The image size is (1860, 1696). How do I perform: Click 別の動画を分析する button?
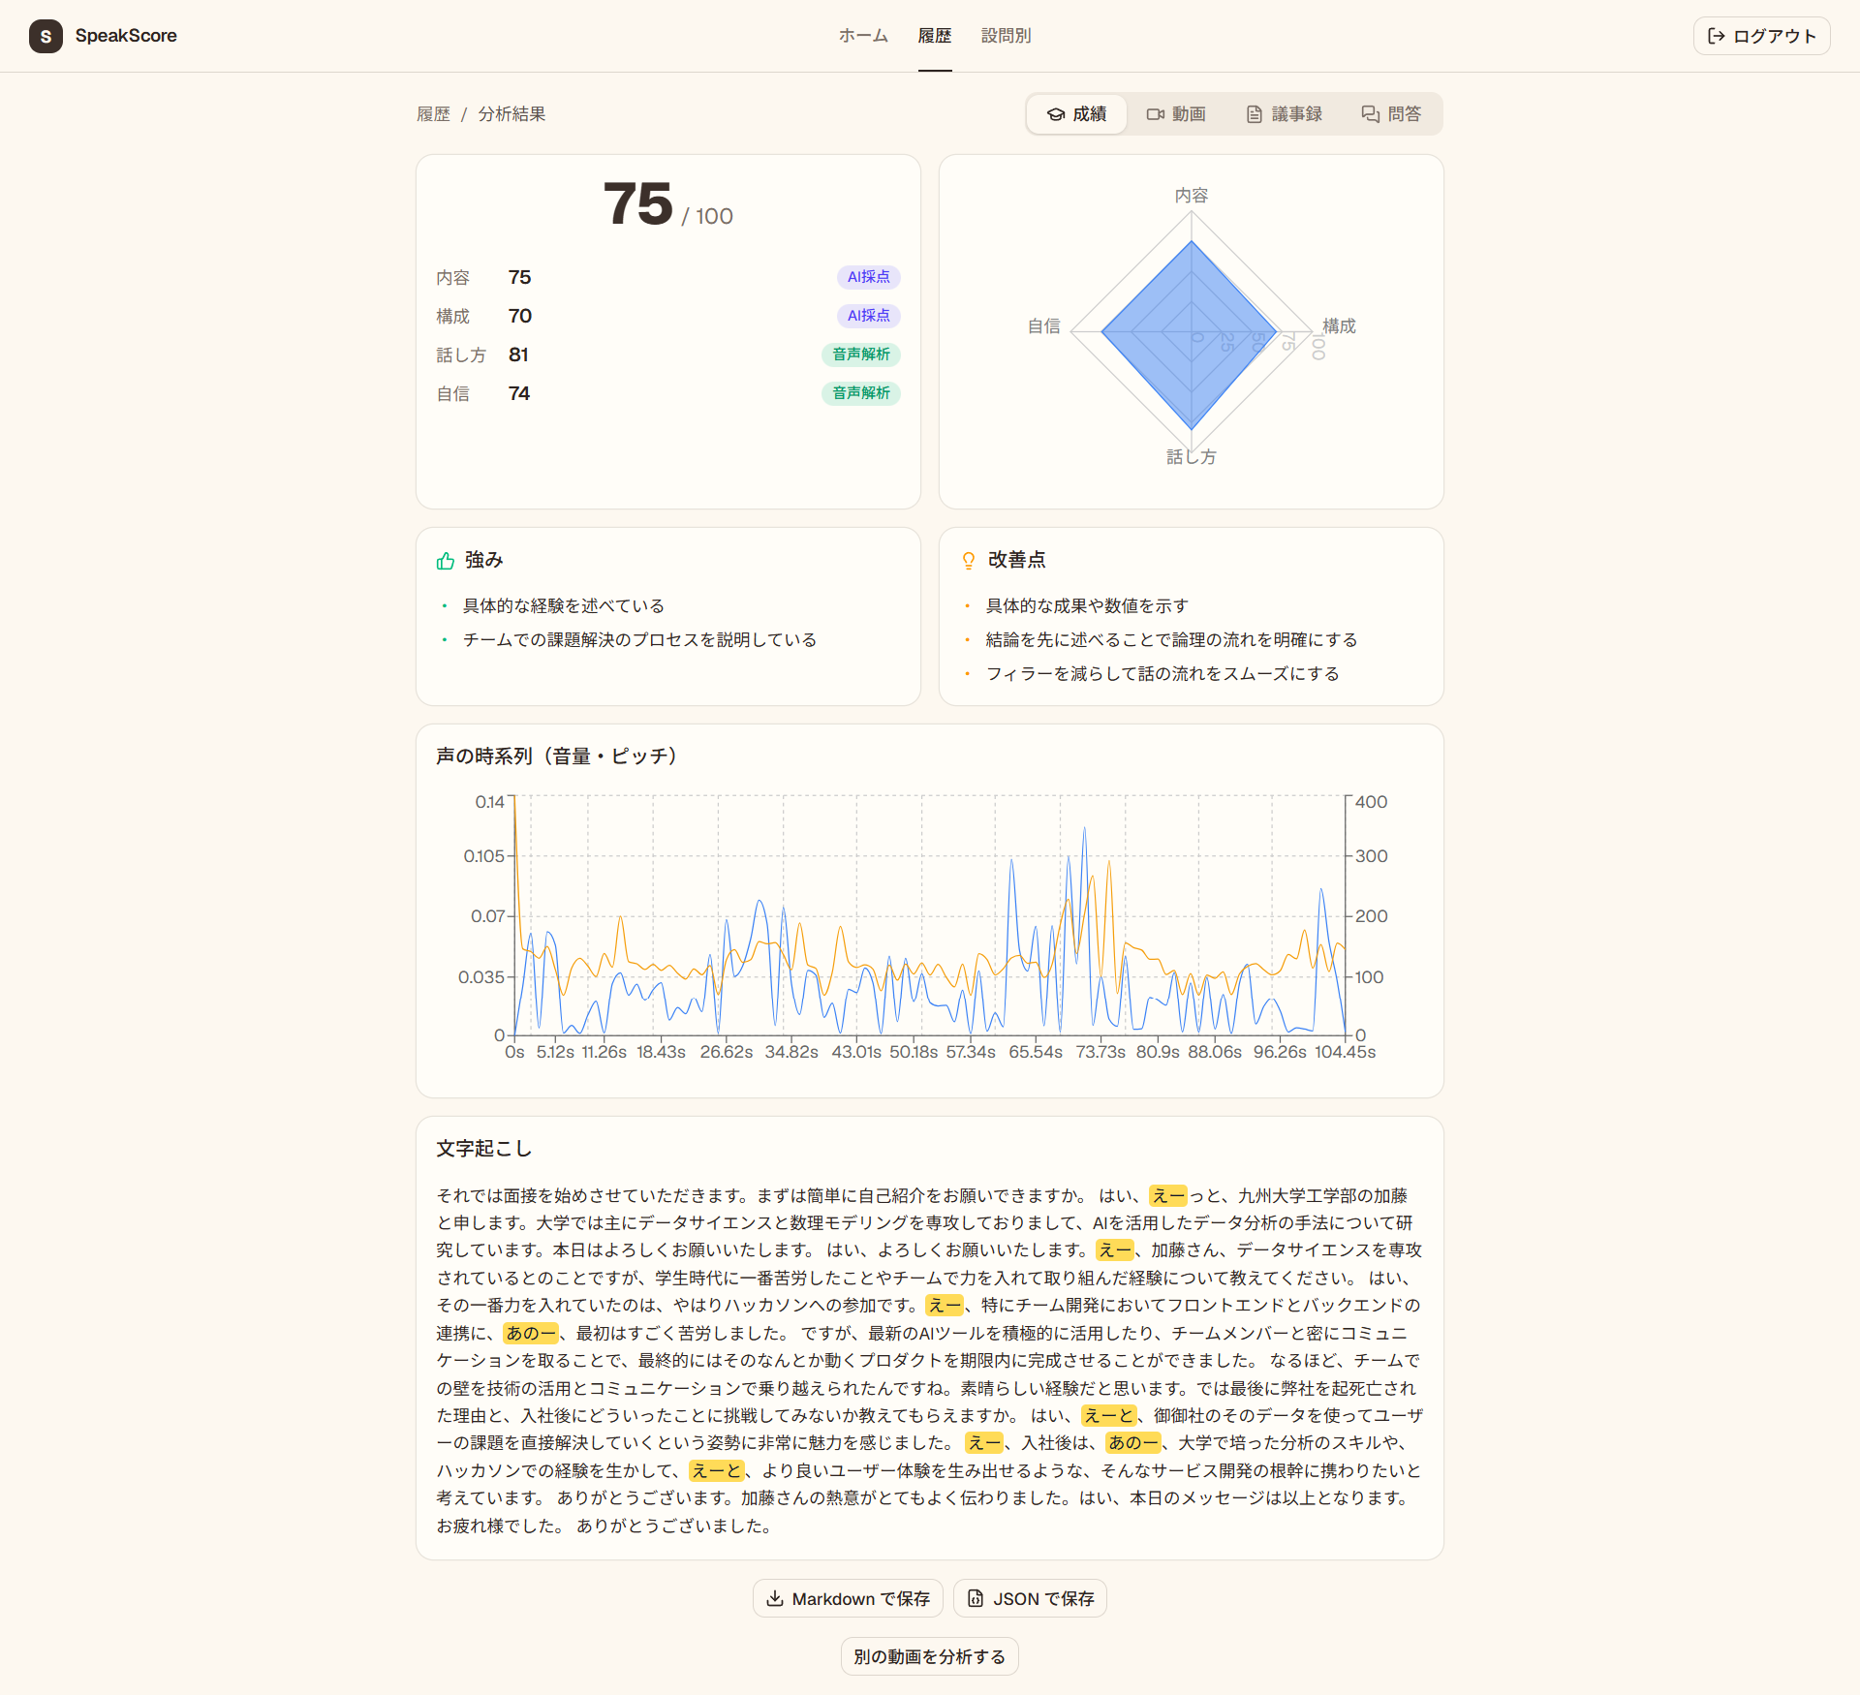pyautogui.click(x=930, y=1656)
